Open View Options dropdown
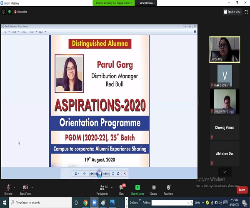 (147, 3)
